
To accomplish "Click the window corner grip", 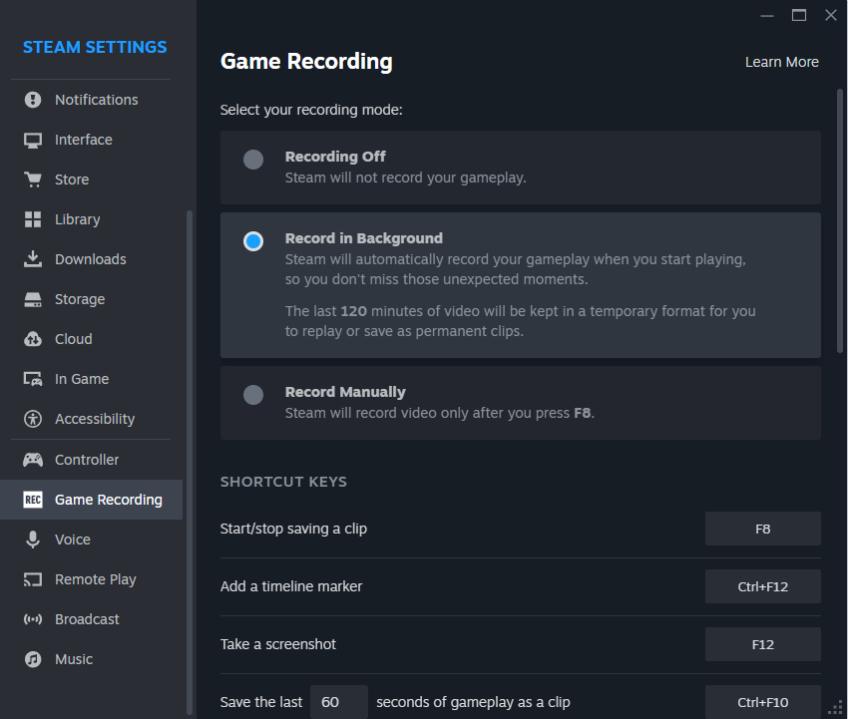I will coord(836,708).
